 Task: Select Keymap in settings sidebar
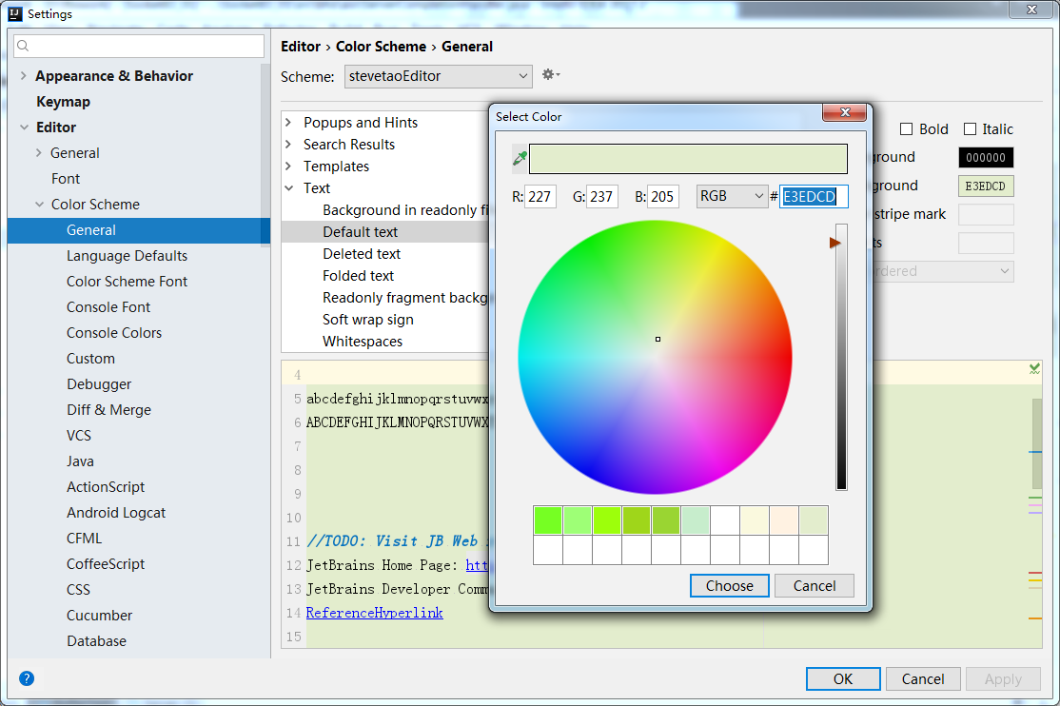click(63, 102)
